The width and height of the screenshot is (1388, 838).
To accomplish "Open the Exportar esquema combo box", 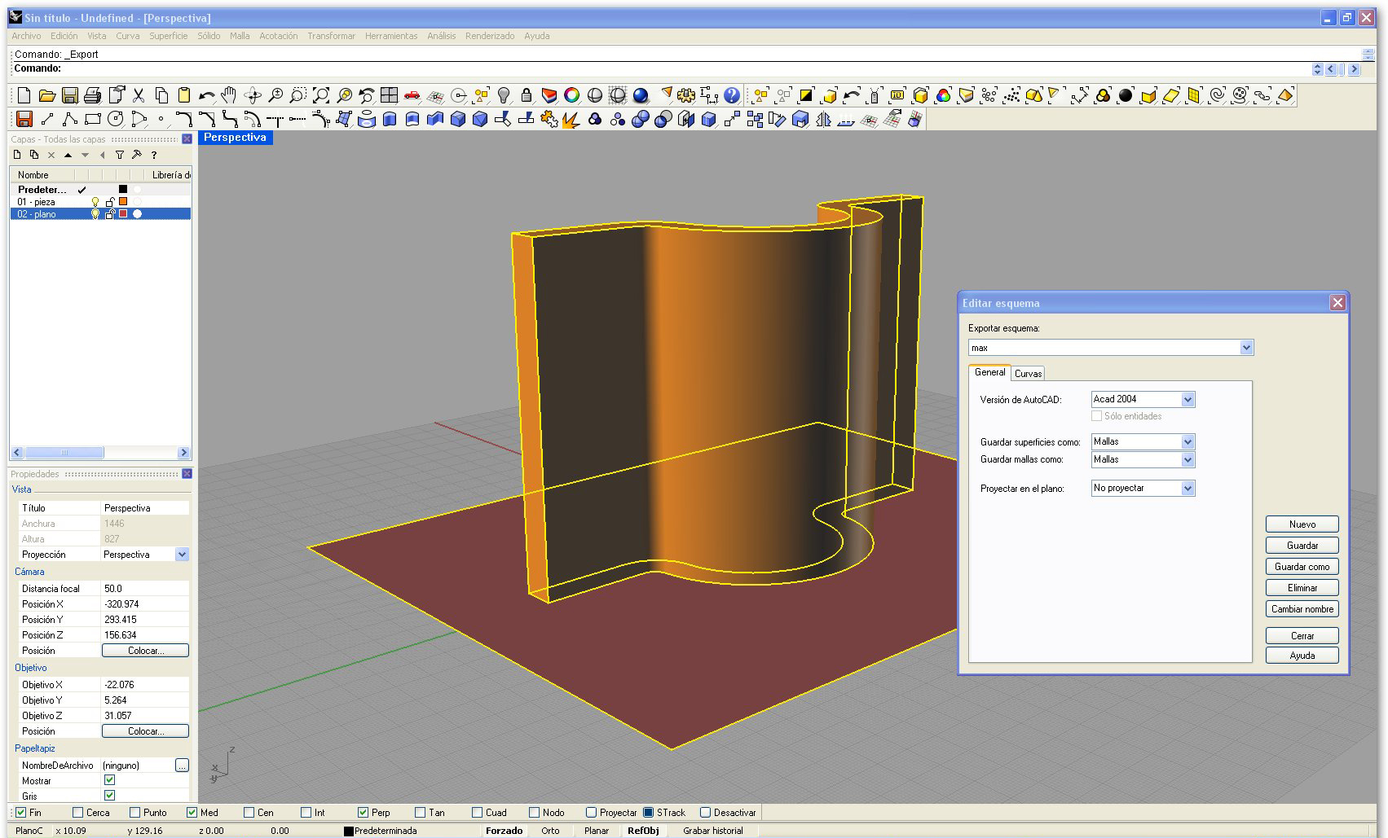I will click(x=1246, y=348).
